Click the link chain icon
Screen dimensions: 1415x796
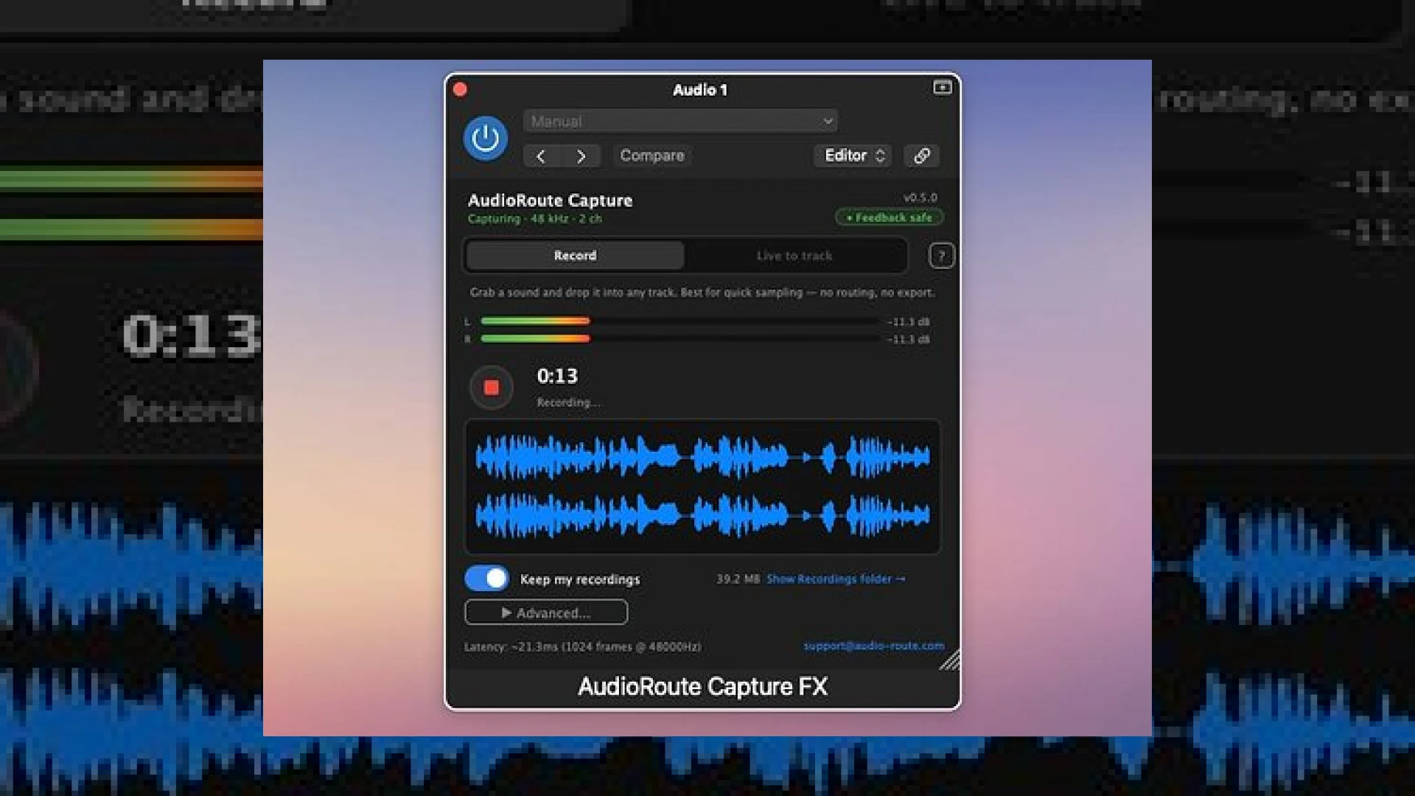click(x=921, y=156)
